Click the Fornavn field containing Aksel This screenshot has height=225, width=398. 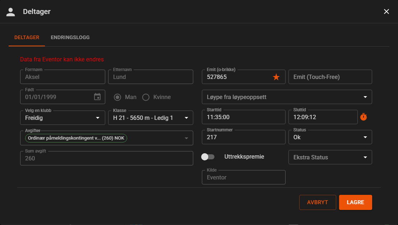[63, 77]
